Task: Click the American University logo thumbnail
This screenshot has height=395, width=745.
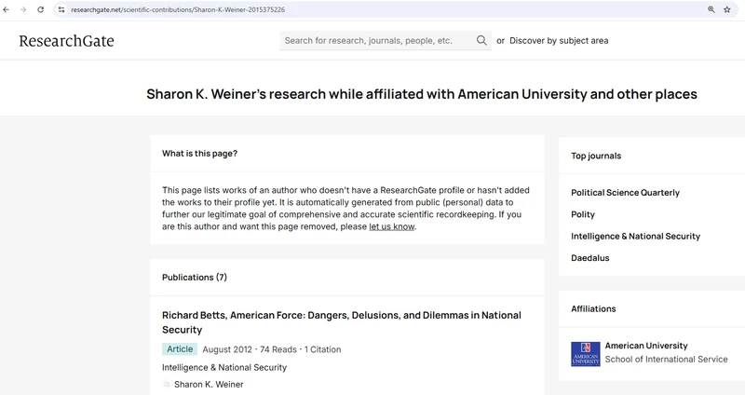Action: (x=586, y=354)
